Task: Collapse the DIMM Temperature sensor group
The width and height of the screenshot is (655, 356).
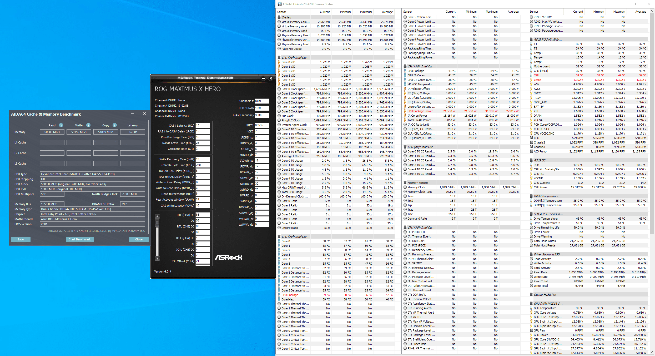Action: pyautogui.click(x=531, y=196)
